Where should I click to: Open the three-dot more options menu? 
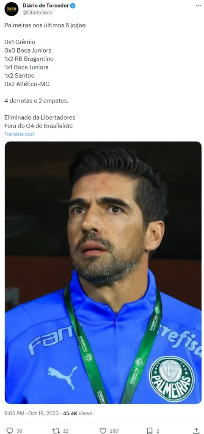(x=198, y=6)
